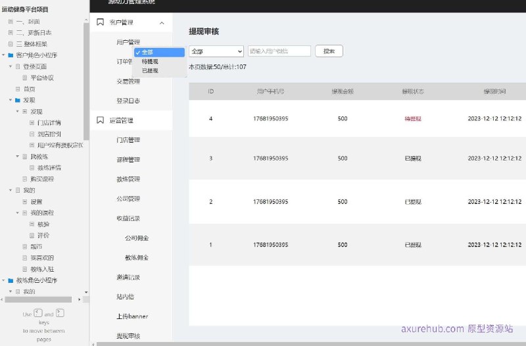Click the page icon beside 核验

pos(32,224)
